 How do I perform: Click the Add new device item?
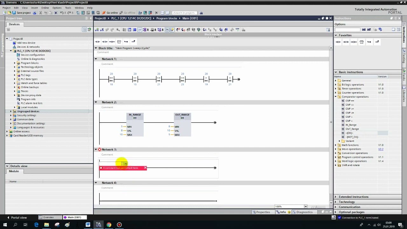click(26, 43)
